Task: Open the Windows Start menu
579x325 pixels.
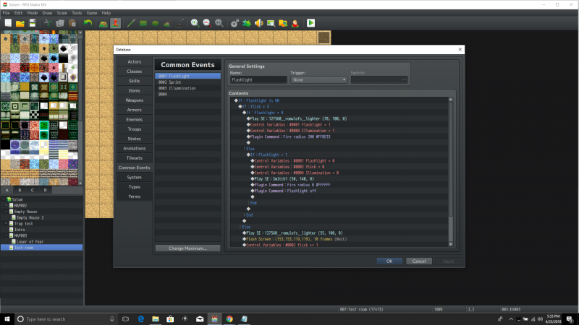Action: [7, 318]
